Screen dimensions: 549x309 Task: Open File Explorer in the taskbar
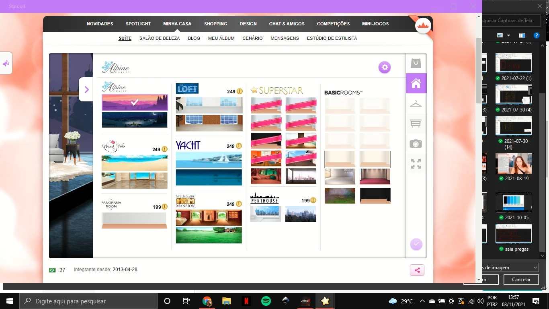click(227, 301)
